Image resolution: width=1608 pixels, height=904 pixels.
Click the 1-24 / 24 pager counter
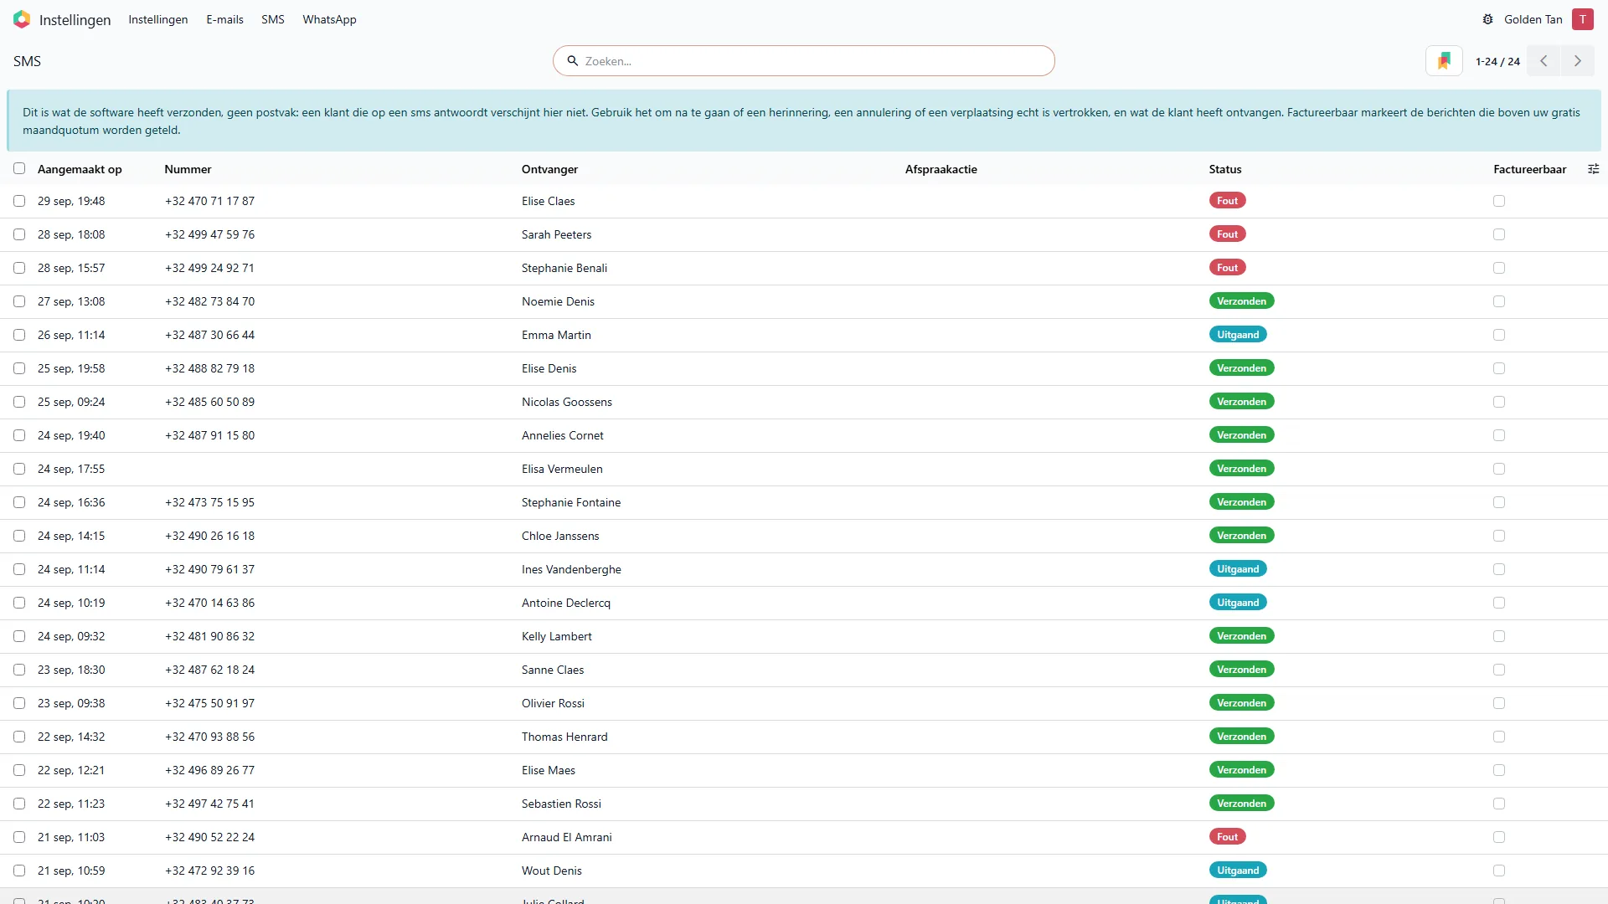pos(1497,61)
